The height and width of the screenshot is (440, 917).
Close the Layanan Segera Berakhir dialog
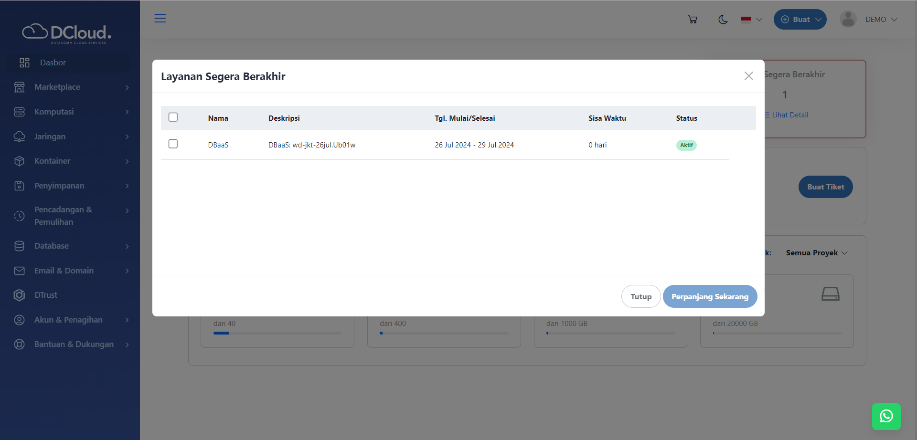(748, 76)
